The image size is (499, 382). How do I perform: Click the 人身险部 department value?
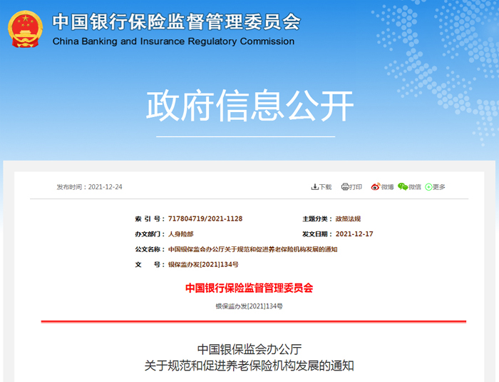[181, 234]
